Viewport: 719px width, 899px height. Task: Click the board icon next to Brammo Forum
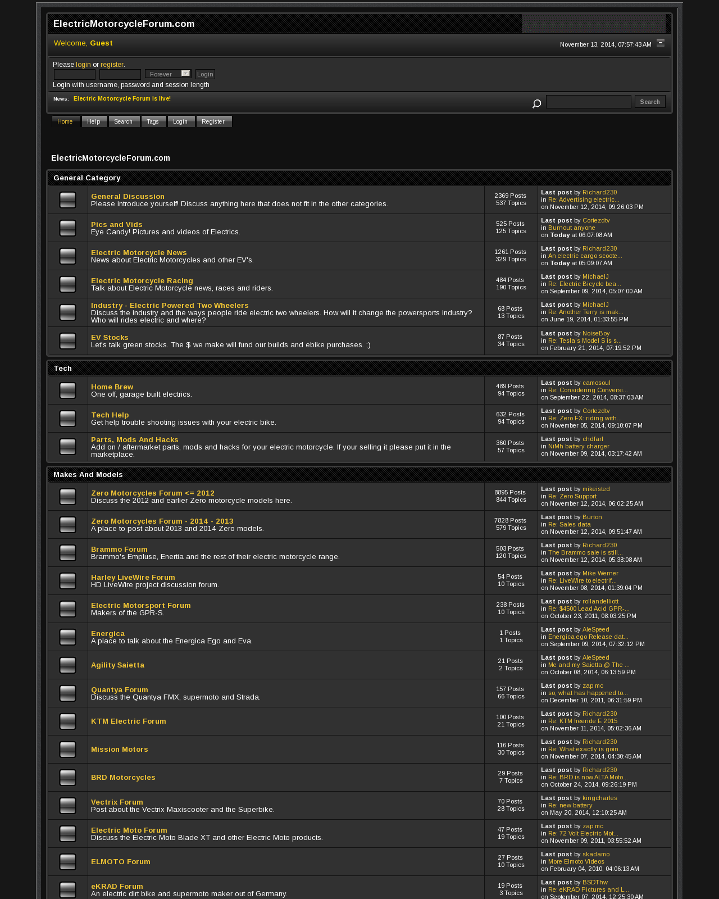click(68, 553)
